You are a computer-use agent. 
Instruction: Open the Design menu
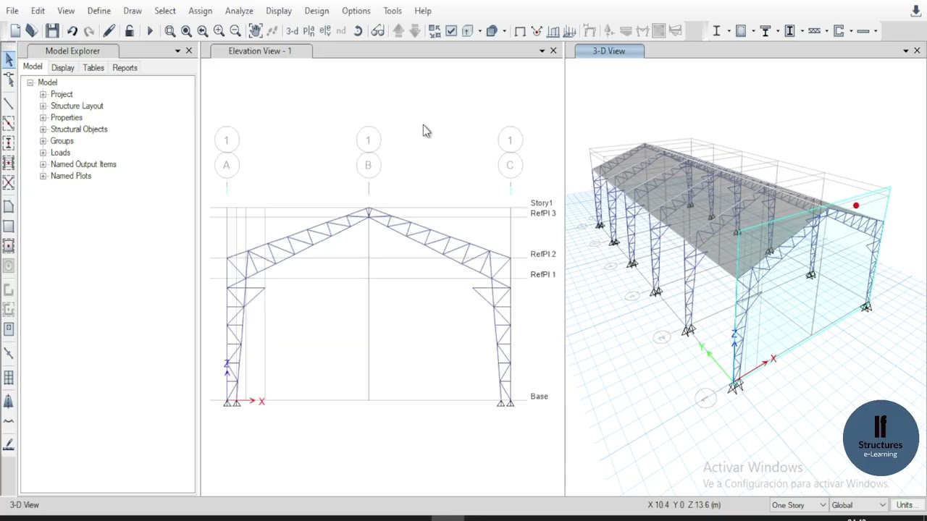click(316, 11)
